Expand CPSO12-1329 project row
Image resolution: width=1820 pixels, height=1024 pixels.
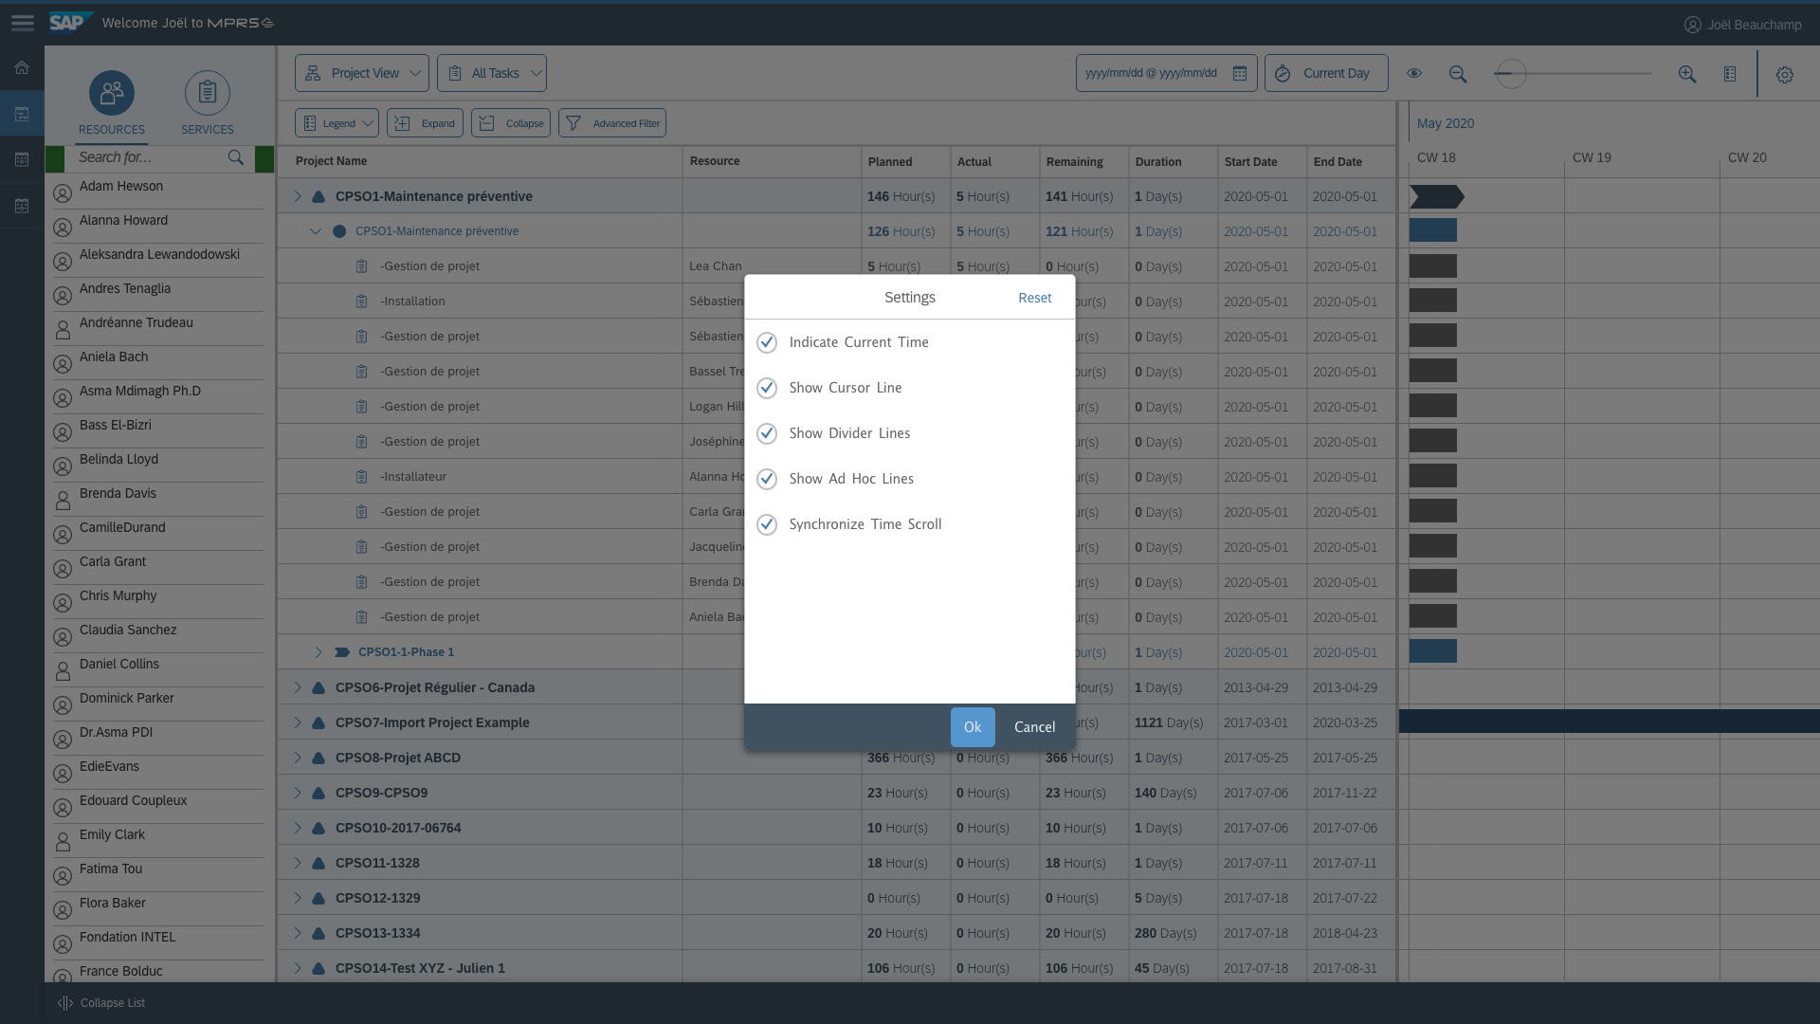click(297, 898)
